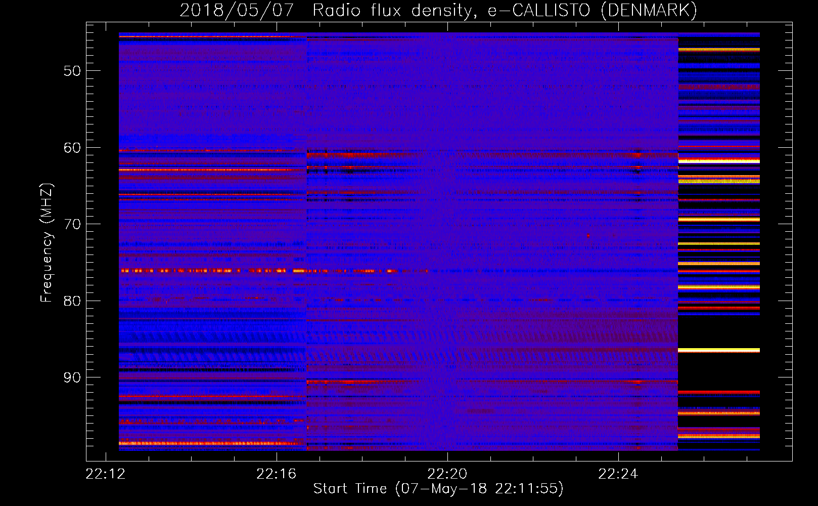Click the 70 MHz frequency tick label

72,224
